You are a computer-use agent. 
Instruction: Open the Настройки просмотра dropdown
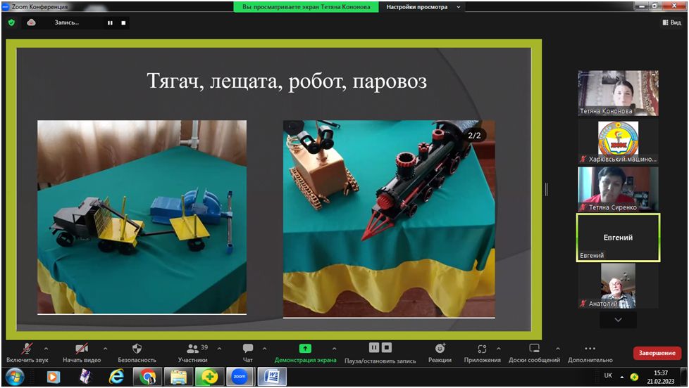click(x=423, y=7)
